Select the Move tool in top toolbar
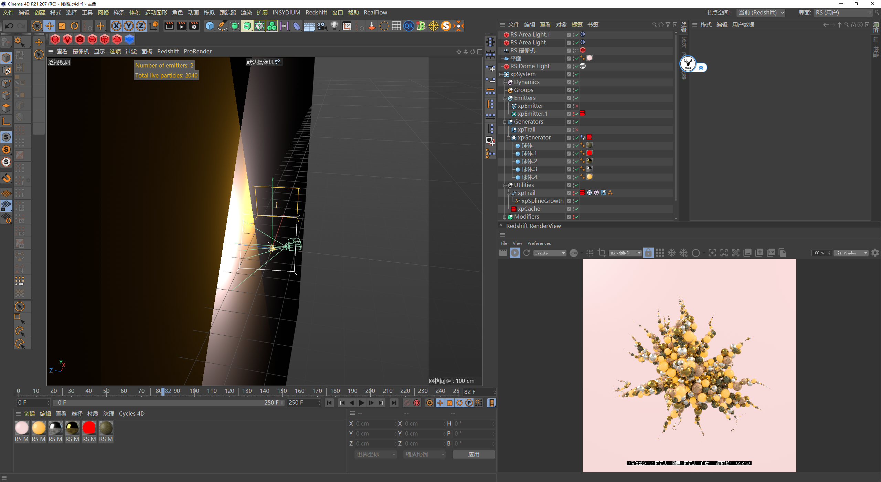The width and height of the screenshot is (881, 482). click(50, 26)
